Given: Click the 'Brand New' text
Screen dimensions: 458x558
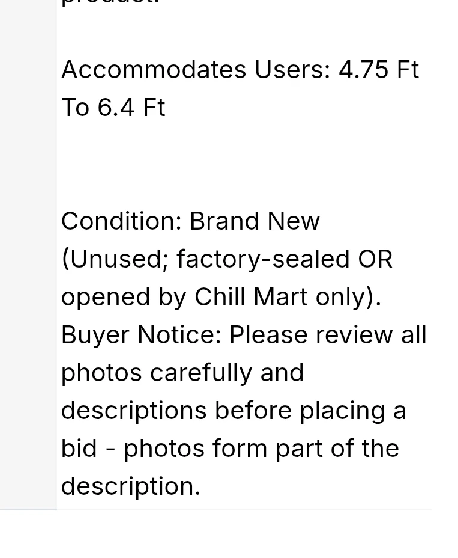Looking at the screenshot, I should click(x=255, y=221).
